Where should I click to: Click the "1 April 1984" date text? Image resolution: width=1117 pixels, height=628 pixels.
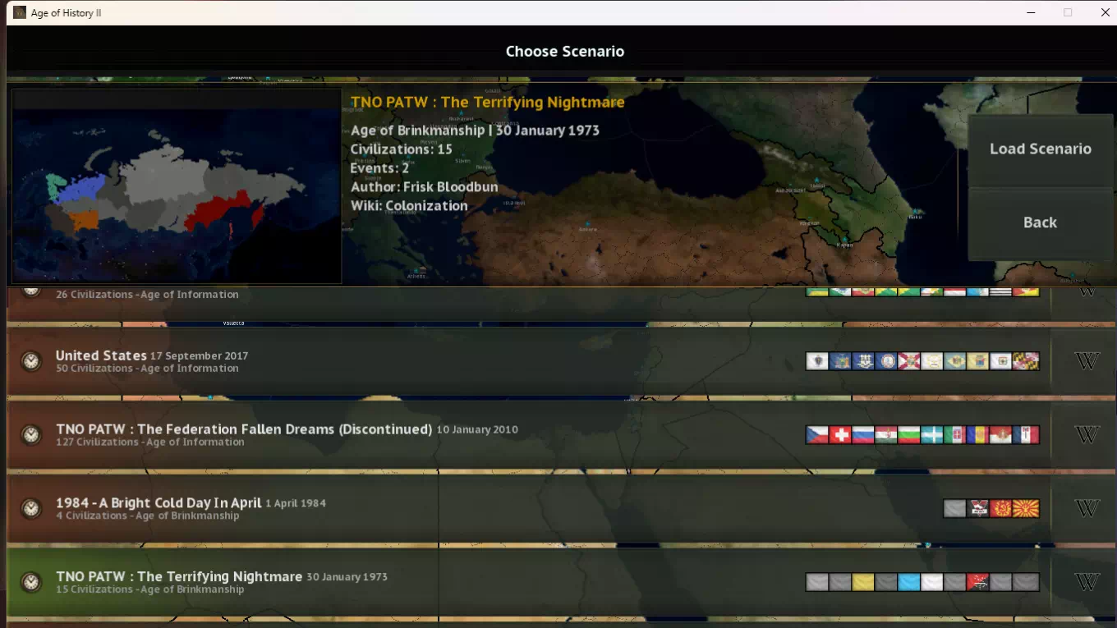[296, 503]
